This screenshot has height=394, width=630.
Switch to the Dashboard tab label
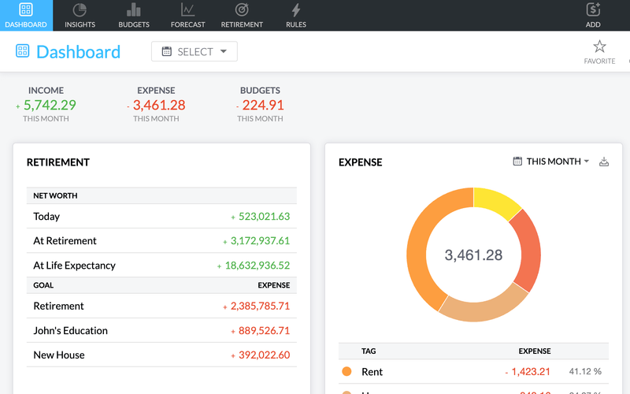pos(26,24)
